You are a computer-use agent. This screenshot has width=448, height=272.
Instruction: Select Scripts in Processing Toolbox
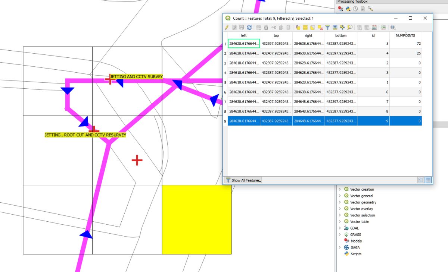[356, 254]
